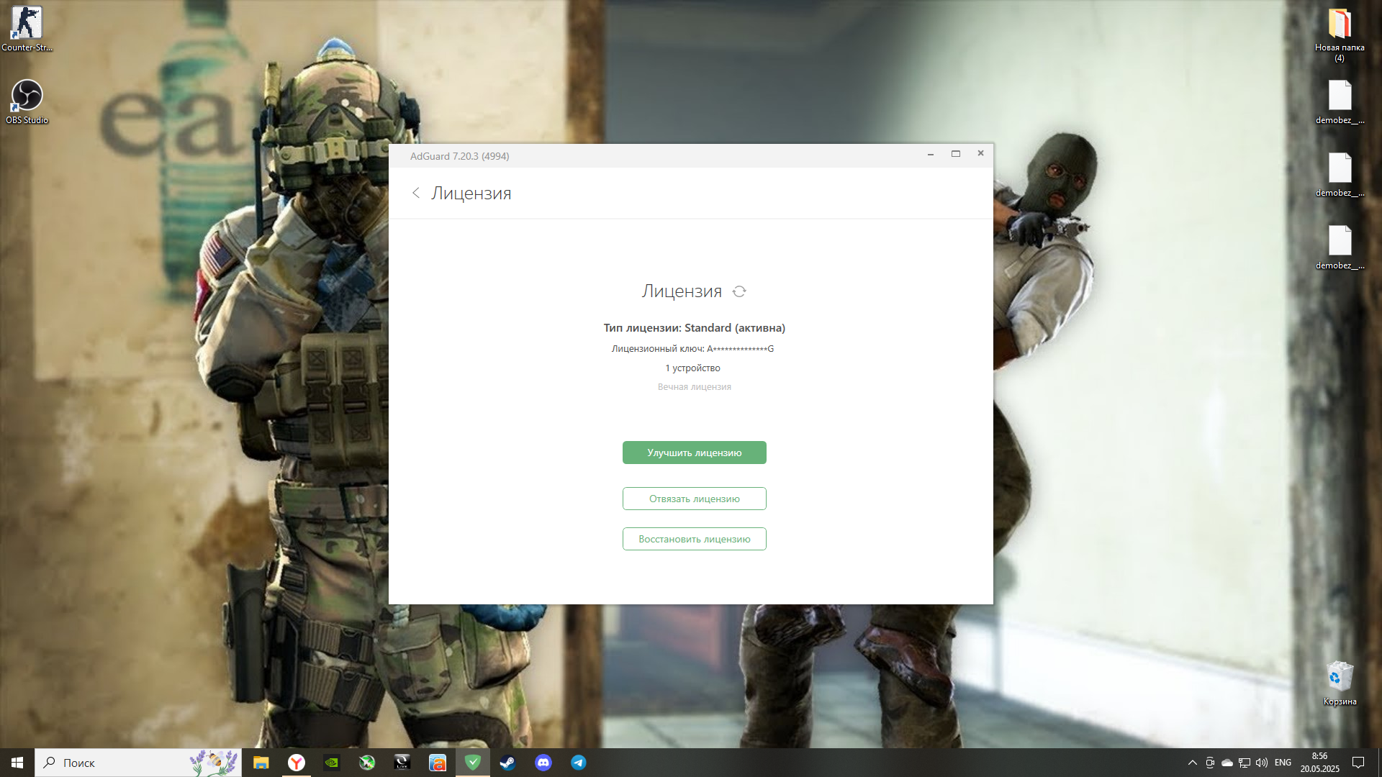
Task: Click the Восстановить лицензию button
Action: tap(694, 539)
